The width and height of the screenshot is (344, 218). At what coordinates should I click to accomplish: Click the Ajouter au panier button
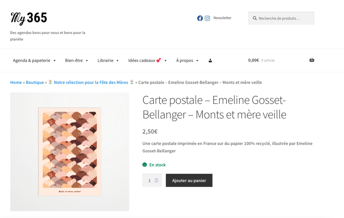tap(189, 180)
